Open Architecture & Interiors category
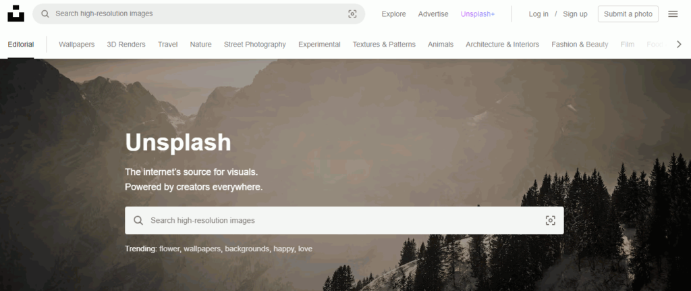 click(x=502, y=45)
